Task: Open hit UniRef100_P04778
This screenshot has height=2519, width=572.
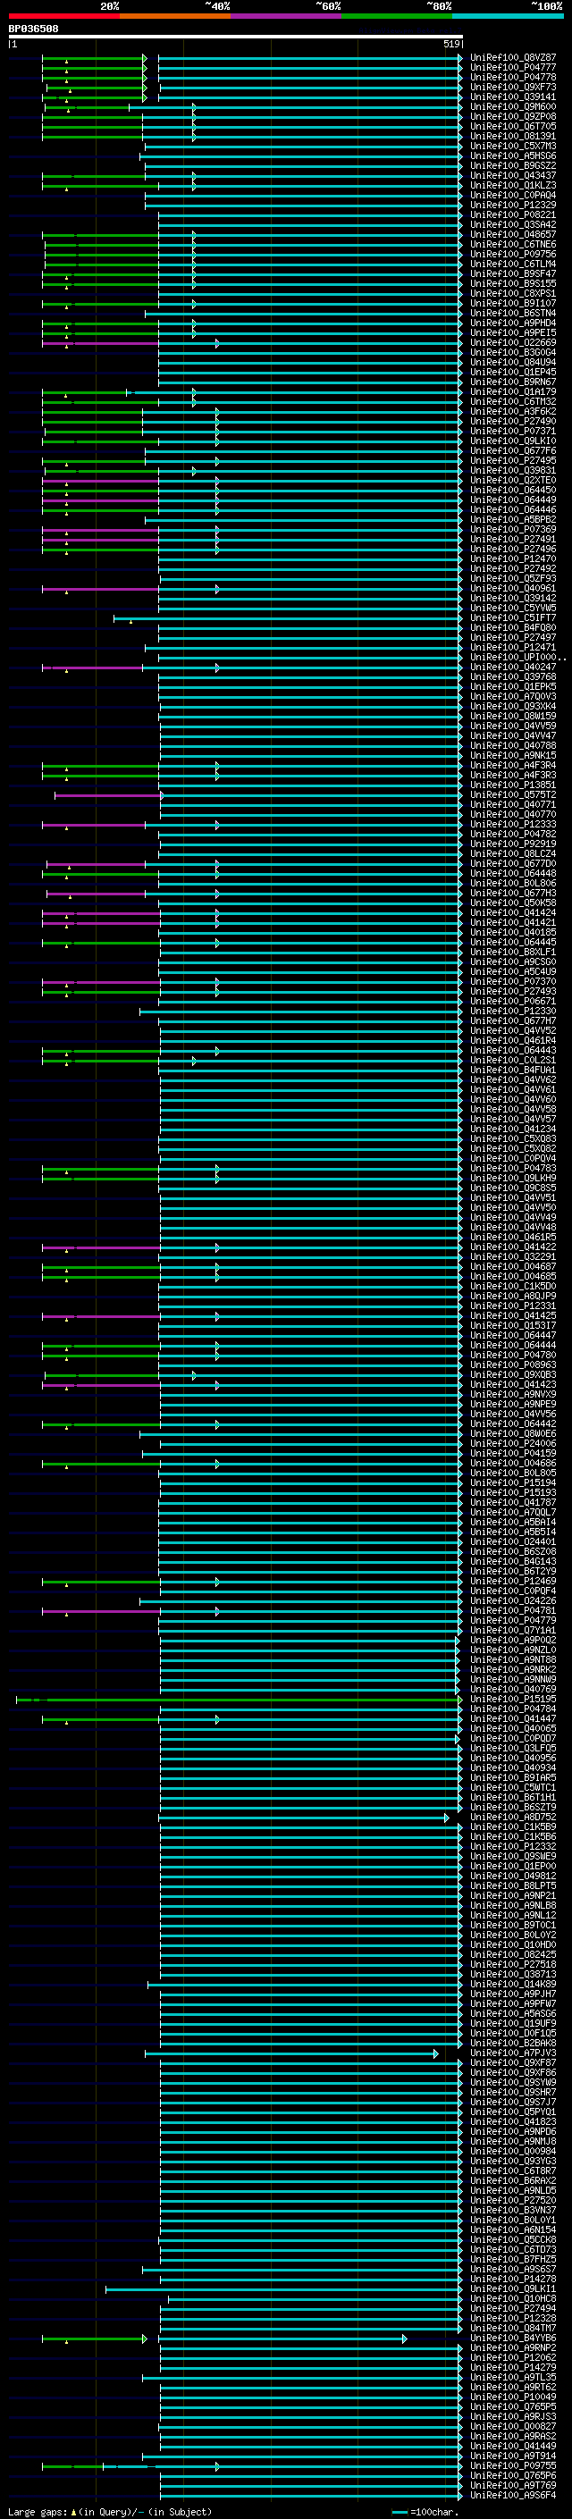Action: coord(513,77)
